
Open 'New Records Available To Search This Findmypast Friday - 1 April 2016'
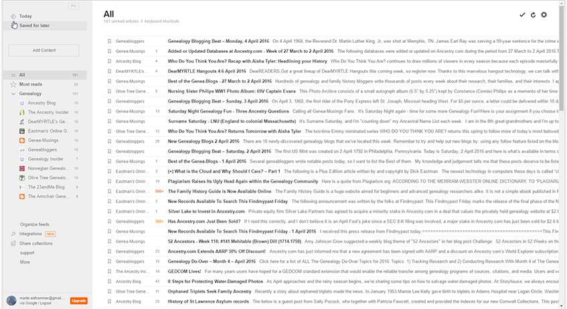click(x=242, y=231)
